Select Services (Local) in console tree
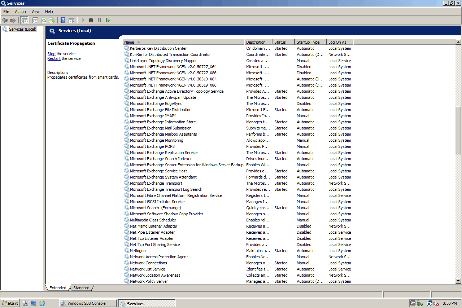This screenshot has width=462, height=308. 22,29
